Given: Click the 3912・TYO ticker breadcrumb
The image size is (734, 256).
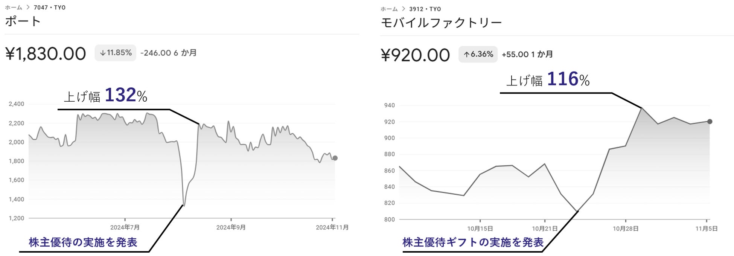Looking at the screenshot, I should 425,9.
